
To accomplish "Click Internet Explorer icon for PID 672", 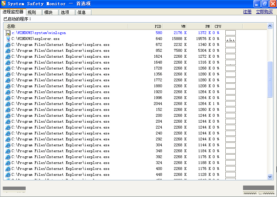I will coord(8,45).
